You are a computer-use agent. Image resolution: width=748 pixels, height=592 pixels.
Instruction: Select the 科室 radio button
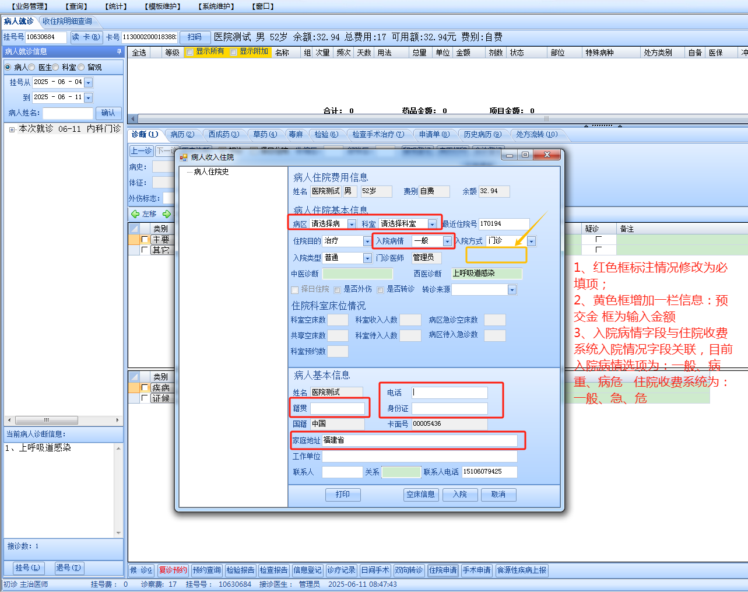pyautogui.click(x=56, y=67)
